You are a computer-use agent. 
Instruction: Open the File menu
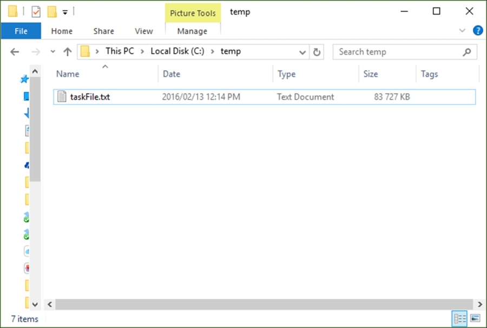(x=21, y=31)
